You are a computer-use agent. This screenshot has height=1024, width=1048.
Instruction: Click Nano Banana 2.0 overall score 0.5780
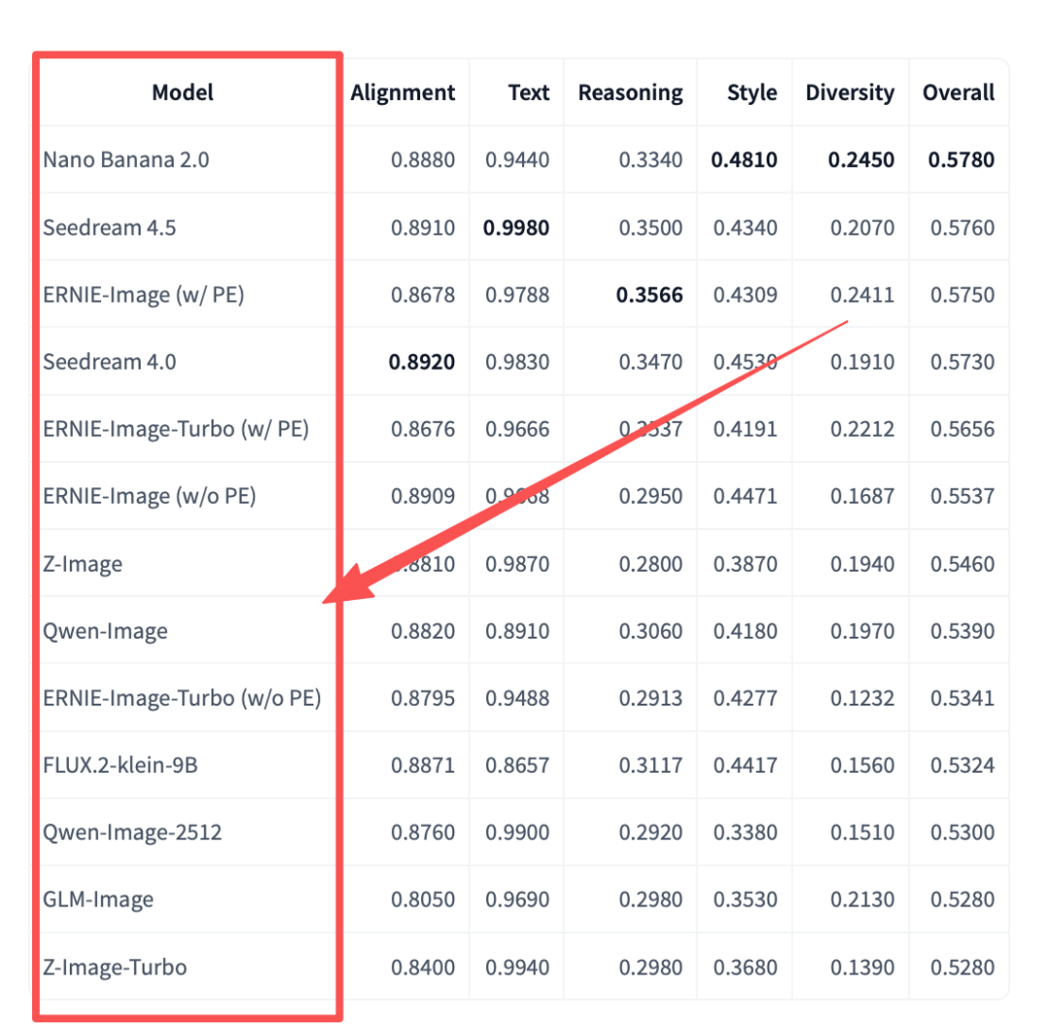[961, 160]
